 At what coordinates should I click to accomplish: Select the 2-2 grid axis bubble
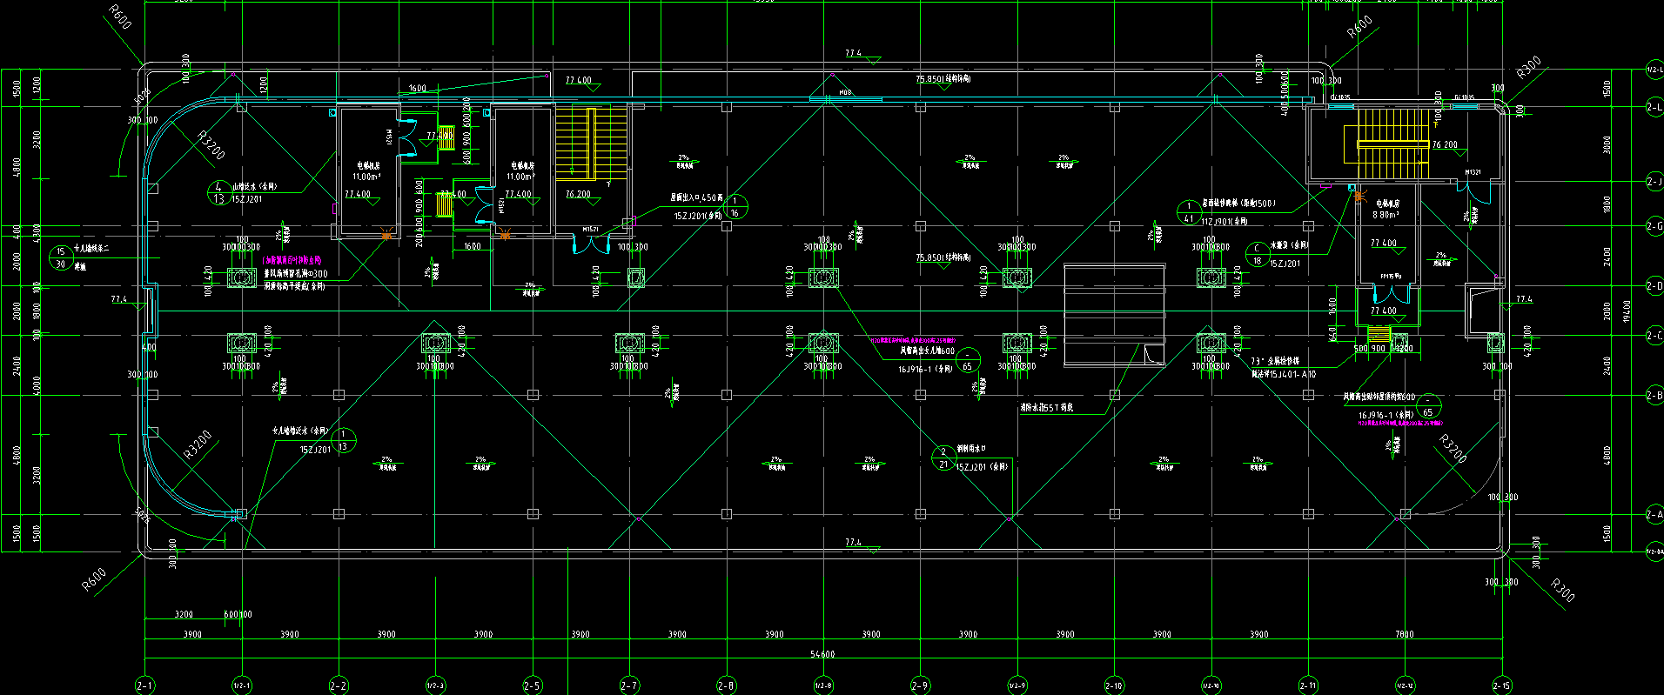[x=339, y=685]
